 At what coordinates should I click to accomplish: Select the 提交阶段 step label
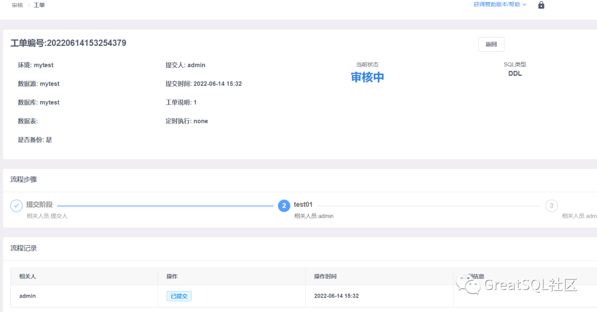(40, 204)
